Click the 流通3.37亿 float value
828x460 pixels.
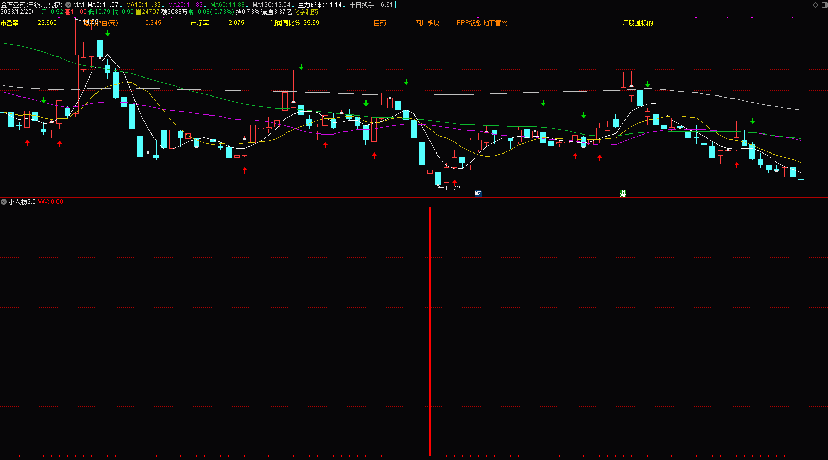(276, 12)
